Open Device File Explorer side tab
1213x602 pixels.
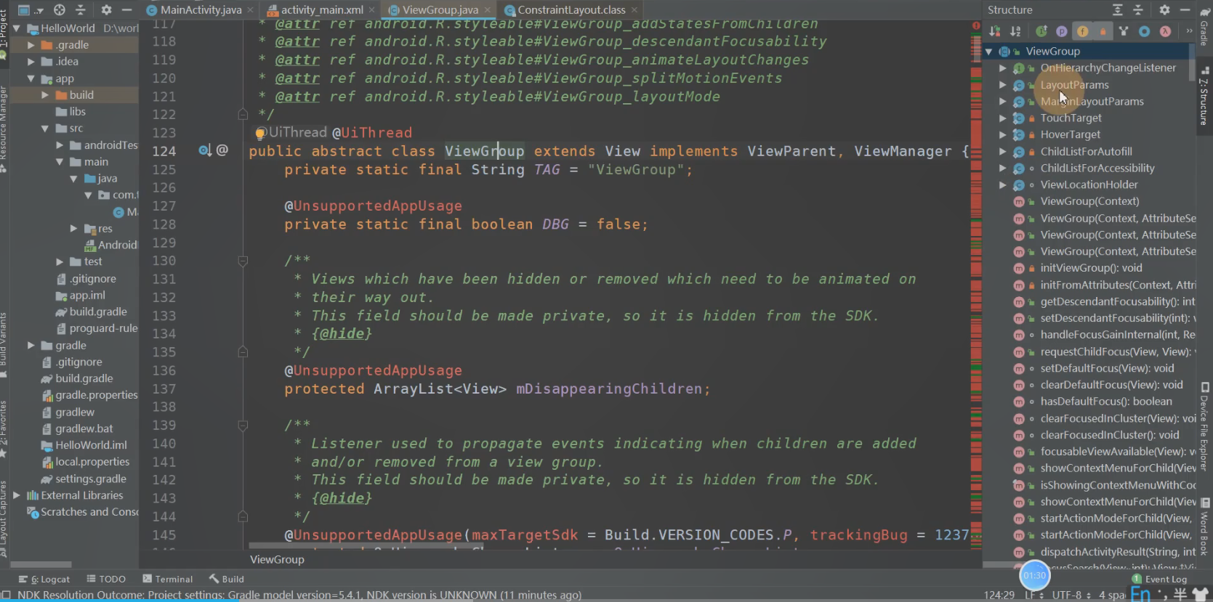[1204, 428]
